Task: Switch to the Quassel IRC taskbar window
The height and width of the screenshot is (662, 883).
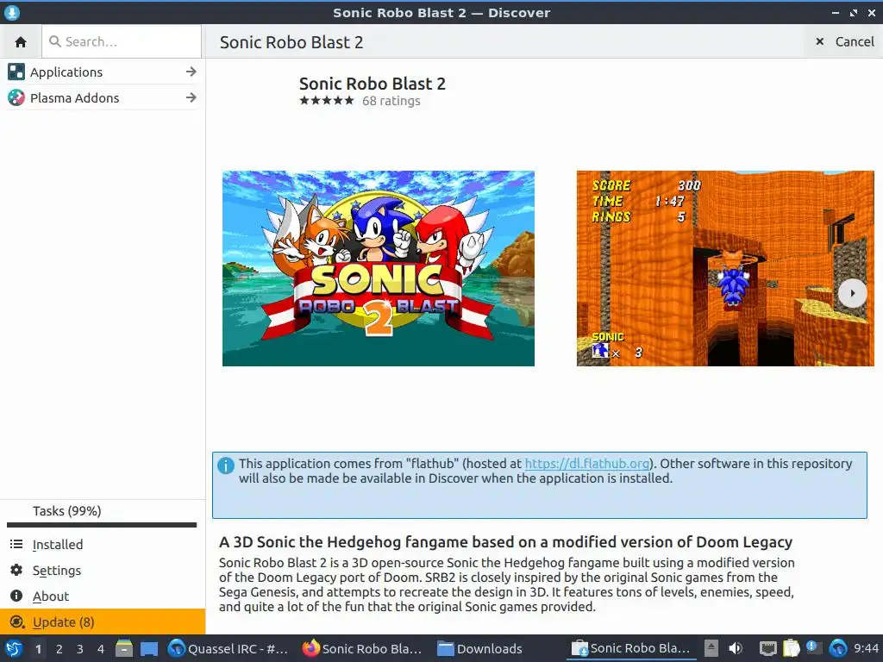Action: pyautogui.click(x=229, y=648)
